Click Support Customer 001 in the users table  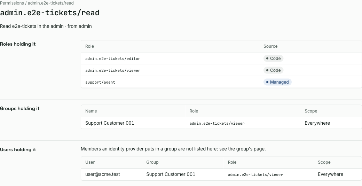click(171, 174)
